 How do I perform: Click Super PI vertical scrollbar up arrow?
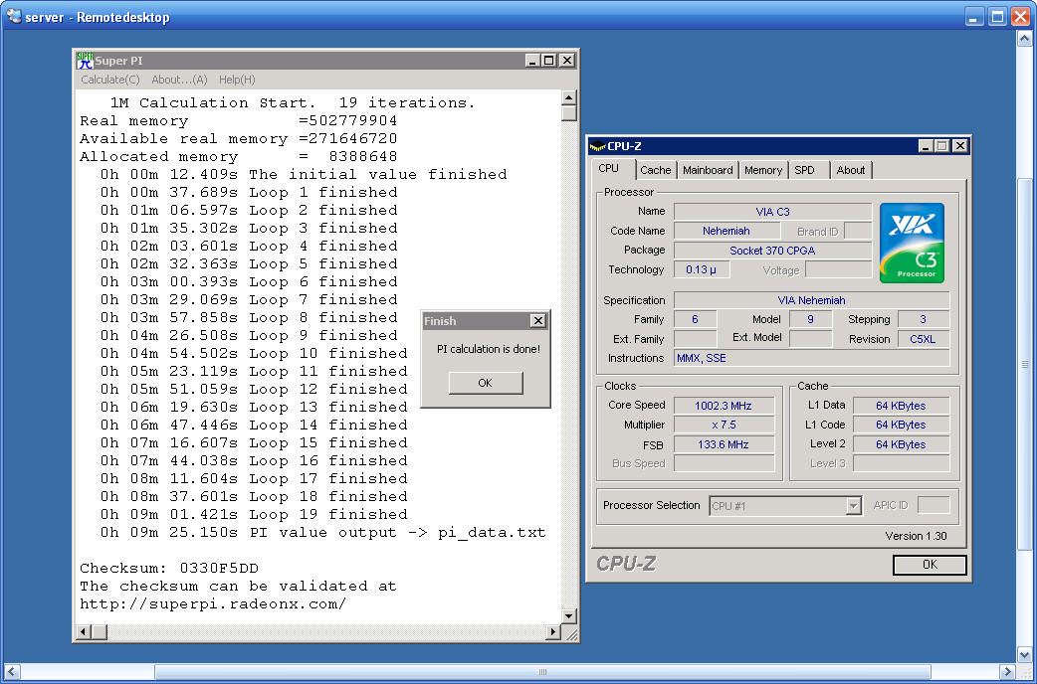pyautogui.click(x=569, y=97)
